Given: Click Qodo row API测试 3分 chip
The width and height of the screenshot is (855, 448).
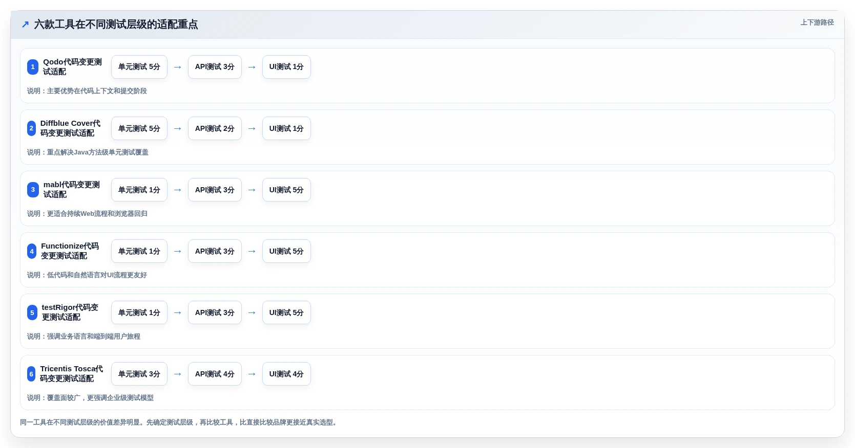Looking at the screenshot, I should tap(215, 67).
